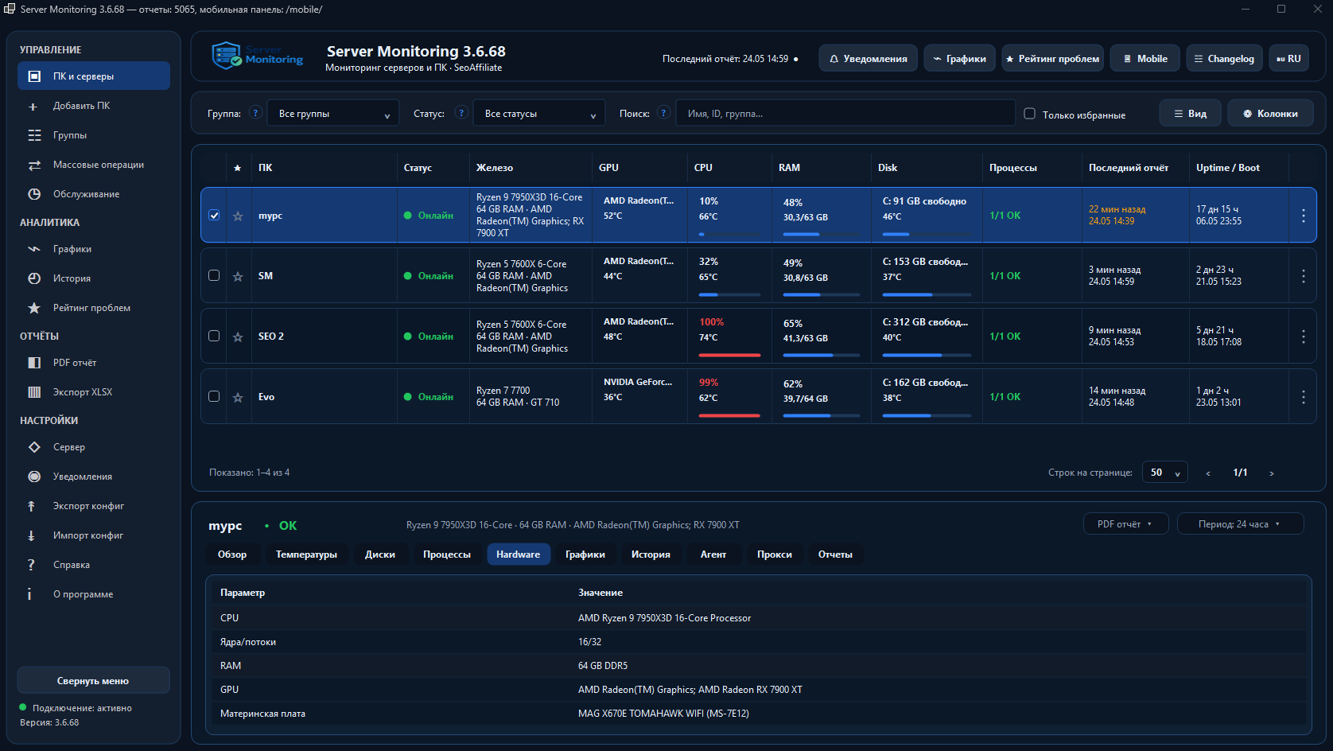Viewport: 1333px width, 751px height.
Task: Click the Сервер diamond icon
Action: tap(34, 447)
